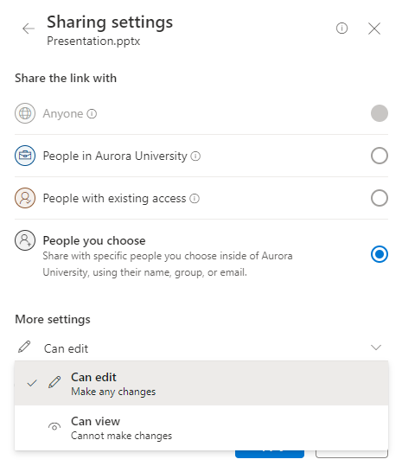
Task: Select the People you choose radio button
Action: tap(380, 254)
